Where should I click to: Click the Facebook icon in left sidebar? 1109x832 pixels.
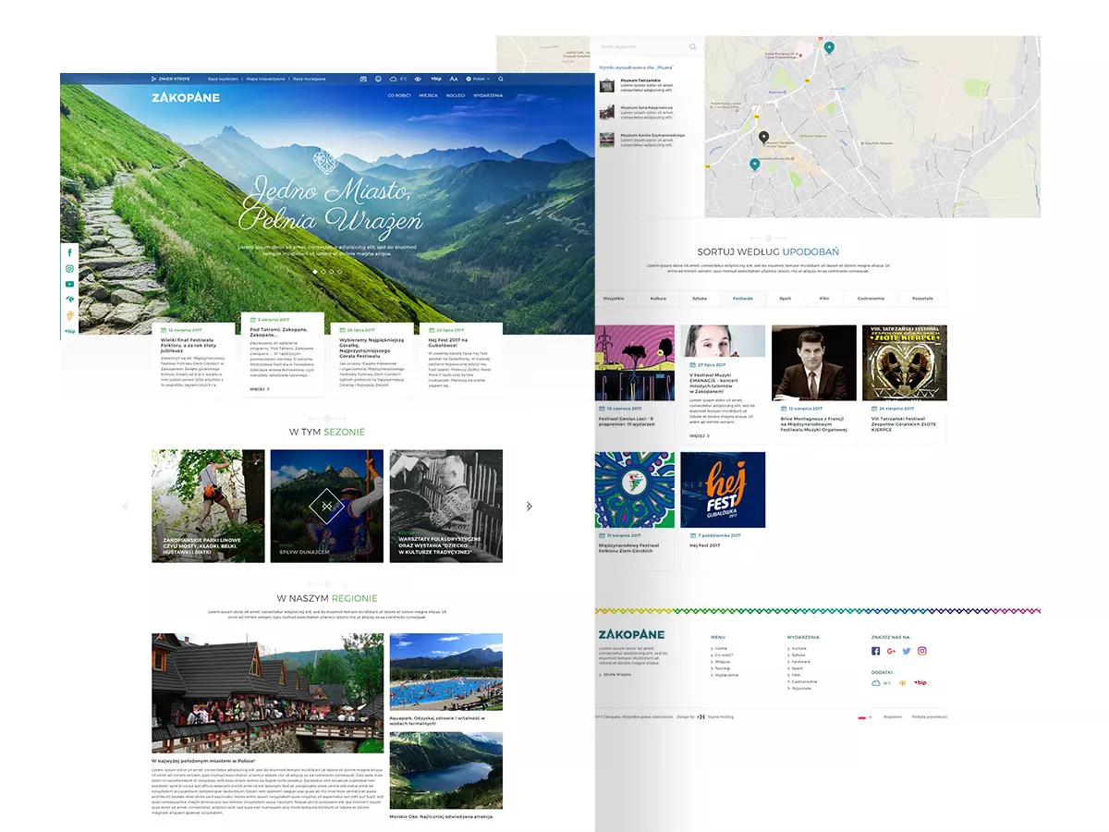[x=69, y=251]
